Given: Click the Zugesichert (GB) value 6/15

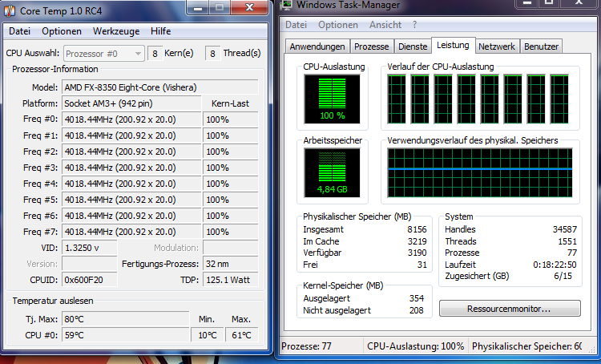Looking at the screenshot, I should click(563, 276).
